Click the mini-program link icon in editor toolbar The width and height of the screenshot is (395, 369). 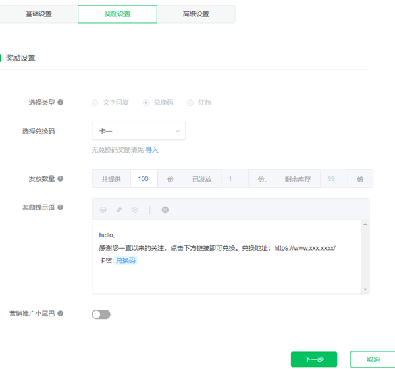(135, 210)
